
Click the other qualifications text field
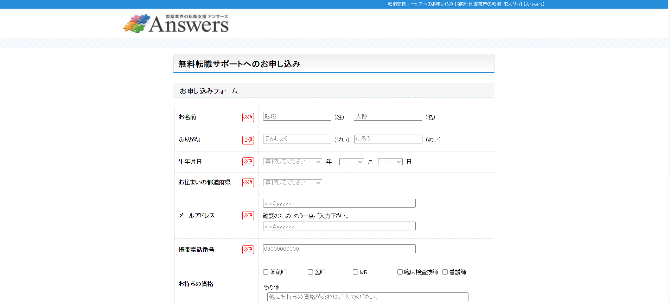(368, 297)
